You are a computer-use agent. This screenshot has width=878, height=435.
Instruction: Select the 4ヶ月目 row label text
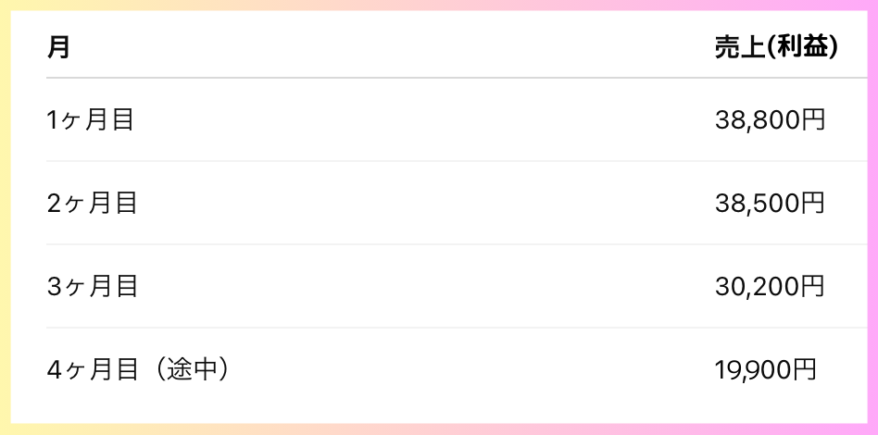92,370
